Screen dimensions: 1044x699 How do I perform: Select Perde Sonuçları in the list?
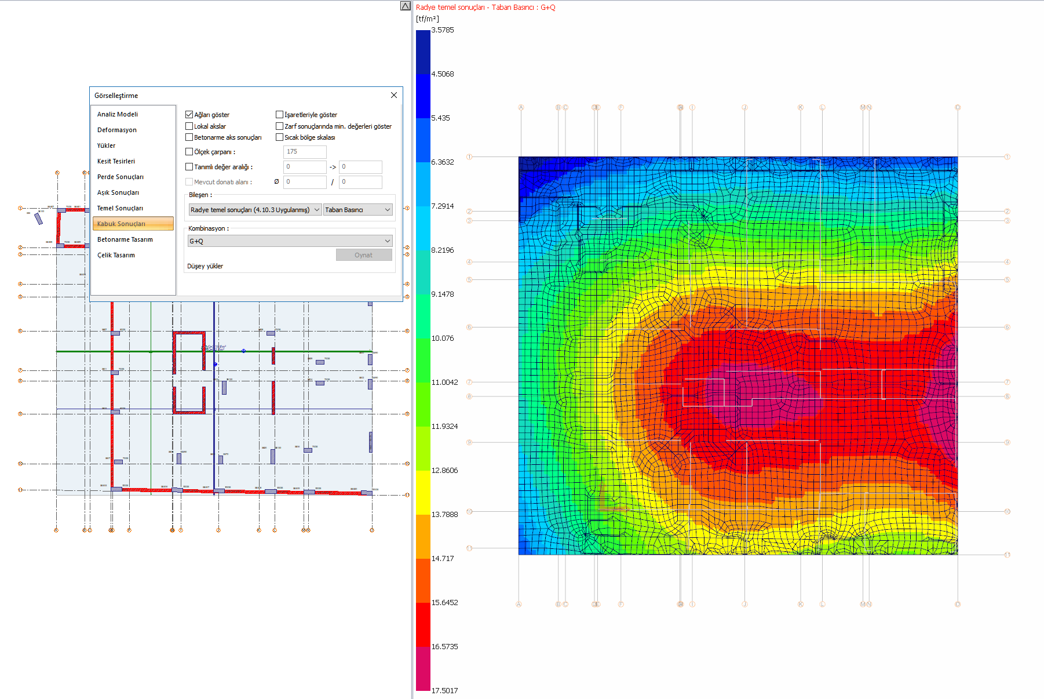coord(121,177)
